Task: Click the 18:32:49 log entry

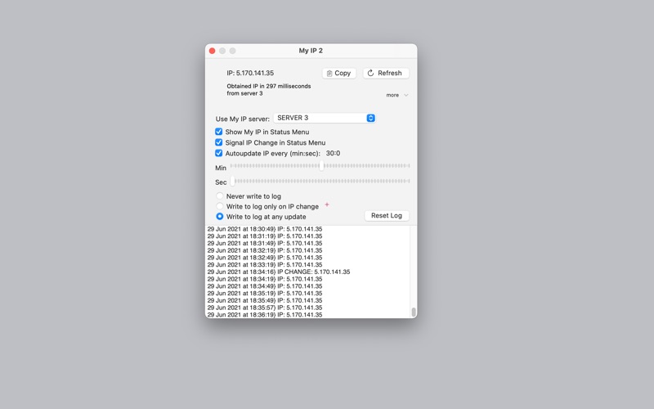Action: click(x=265, y=258)
